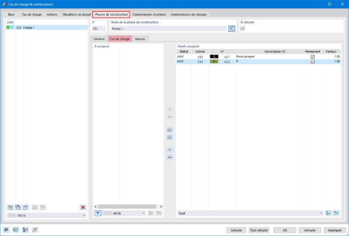Confirm with the OK button

click(285, 230)
